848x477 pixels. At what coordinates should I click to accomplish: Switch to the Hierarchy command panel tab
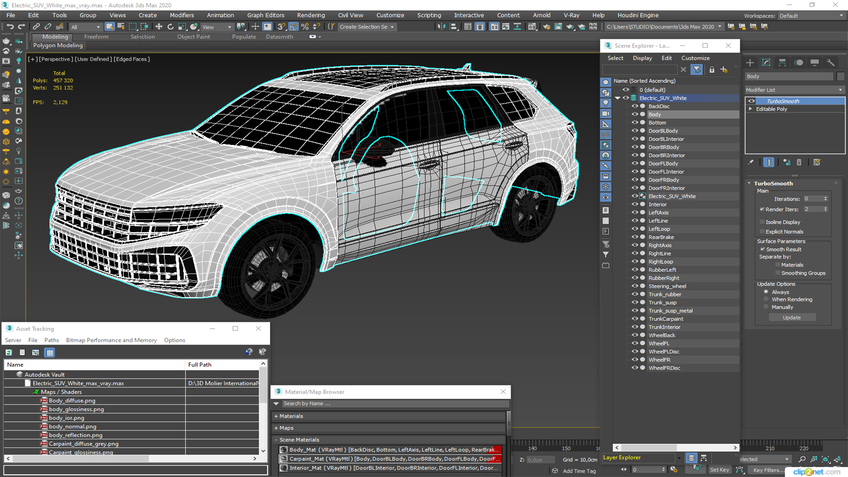pyautogui.click(x=782, y=63)
